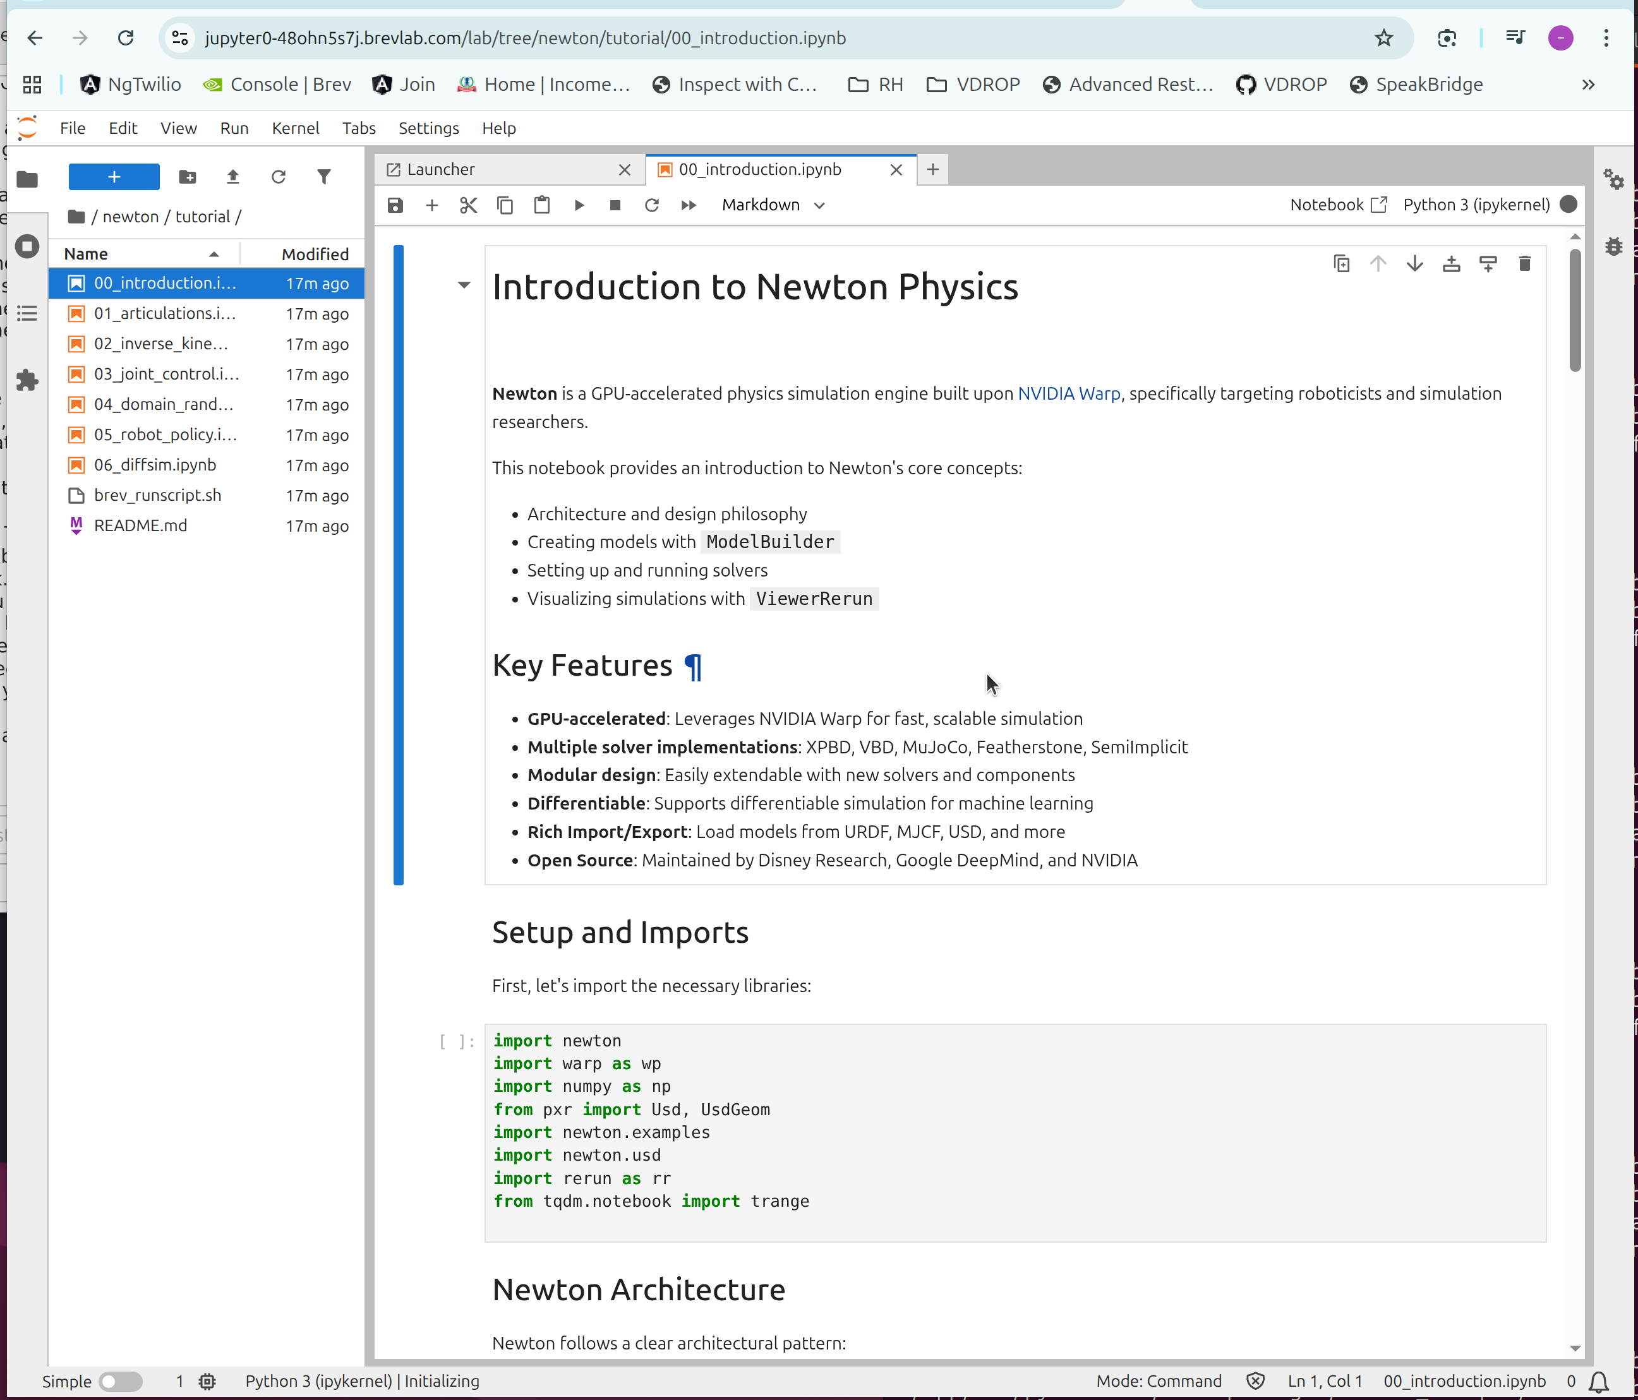
Task: Restart kernel and run all cells
Action: pyautogui.click(x=688, y=205)
